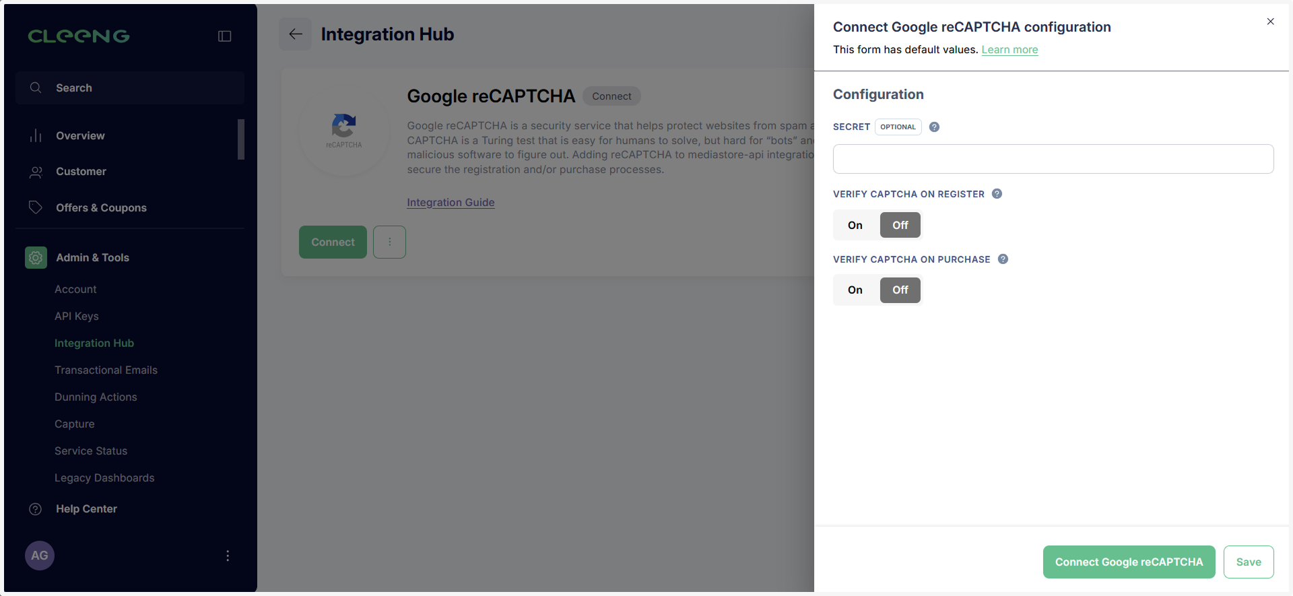
Task: Click the Save button
Action: click(1249, 562)
